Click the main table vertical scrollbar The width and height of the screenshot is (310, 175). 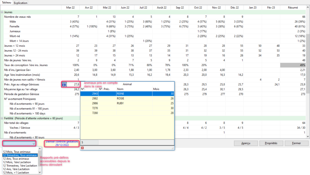(x=308, y=76)
